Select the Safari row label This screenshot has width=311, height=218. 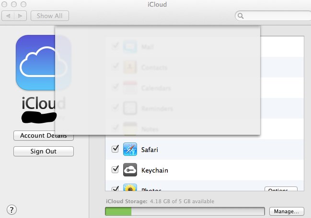150,150
